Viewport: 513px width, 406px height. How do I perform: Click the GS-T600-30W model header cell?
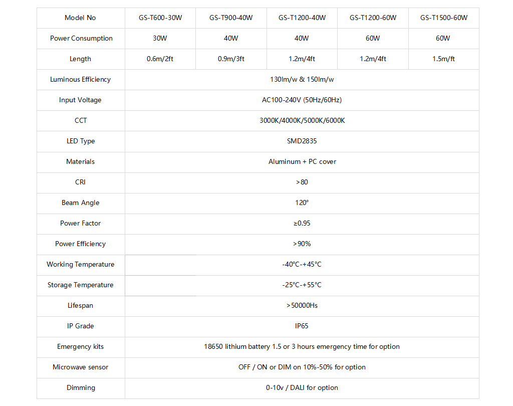coord(160,18)
